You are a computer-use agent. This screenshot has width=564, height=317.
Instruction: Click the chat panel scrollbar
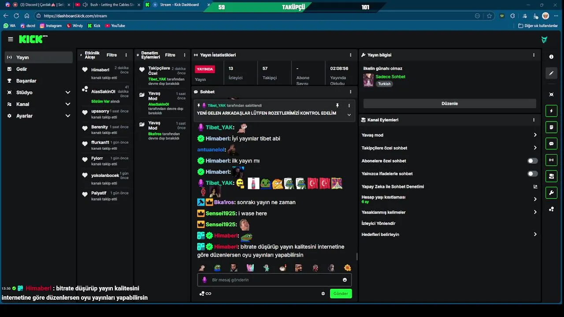click(x=356, y=256)
